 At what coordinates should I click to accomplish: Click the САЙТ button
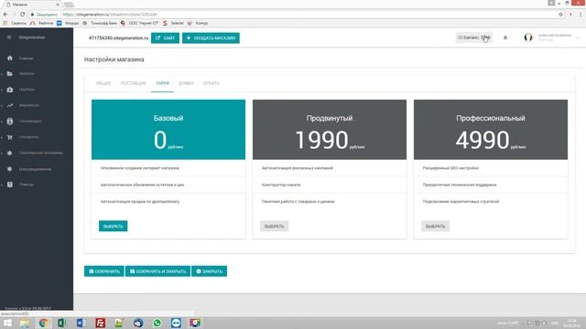(x=165, y=38)
